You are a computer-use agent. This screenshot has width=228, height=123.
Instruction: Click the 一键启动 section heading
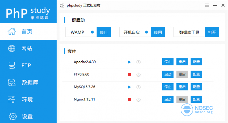(x=76, y=20)
